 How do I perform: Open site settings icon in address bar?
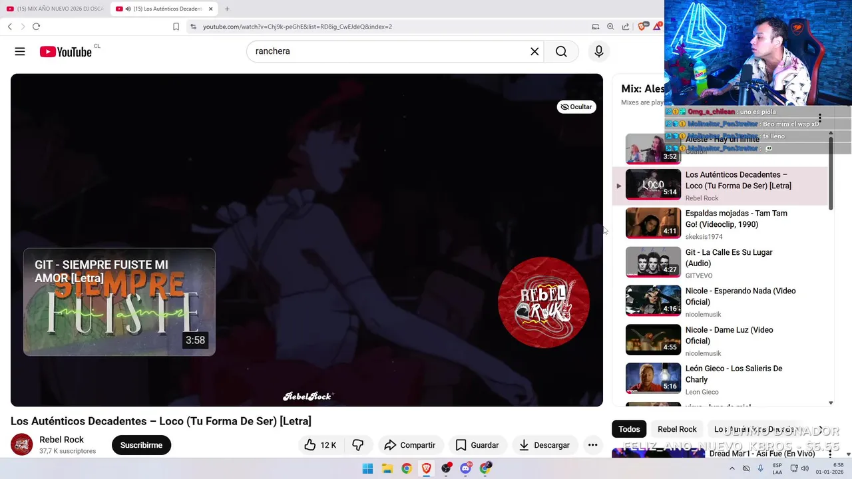click(193, 27)
